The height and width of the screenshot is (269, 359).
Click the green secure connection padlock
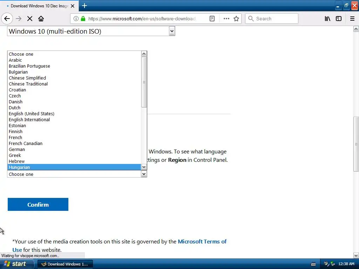(x=83, y=19)
